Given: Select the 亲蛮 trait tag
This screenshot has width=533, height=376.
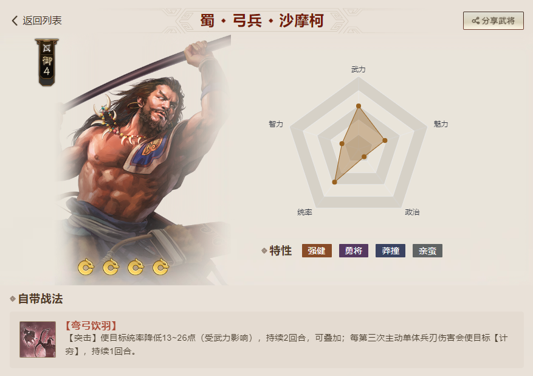Looking at the screenshot, I should click(x=427, y=251).
